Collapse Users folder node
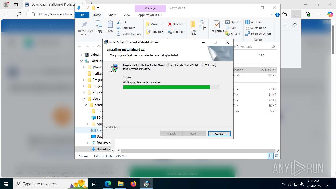This screenshot has width=336, height=189. pos(84,99)
